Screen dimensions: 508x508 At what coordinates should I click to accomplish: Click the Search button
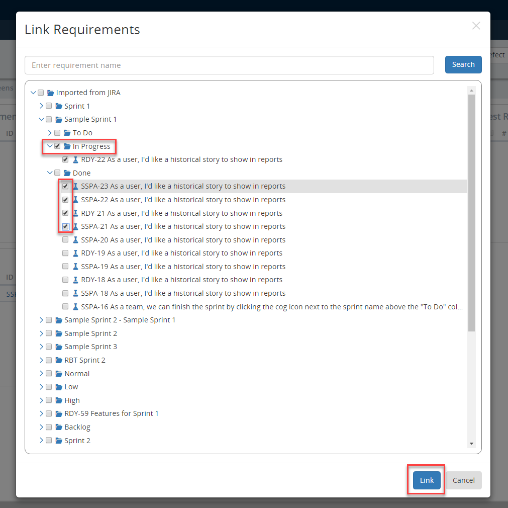coord(463,64)
